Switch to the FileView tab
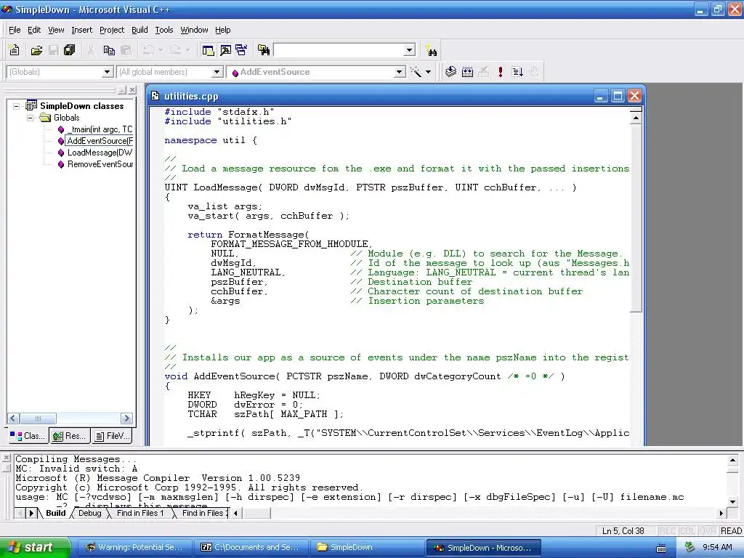 tap(112, 436)
